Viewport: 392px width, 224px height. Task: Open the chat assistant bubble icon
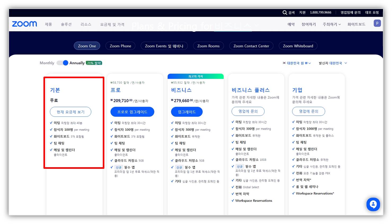373,204
